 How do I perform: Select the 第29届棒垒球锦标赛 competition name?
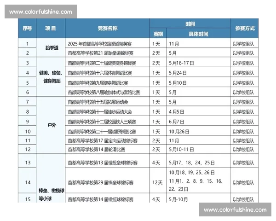click(100, 183)
